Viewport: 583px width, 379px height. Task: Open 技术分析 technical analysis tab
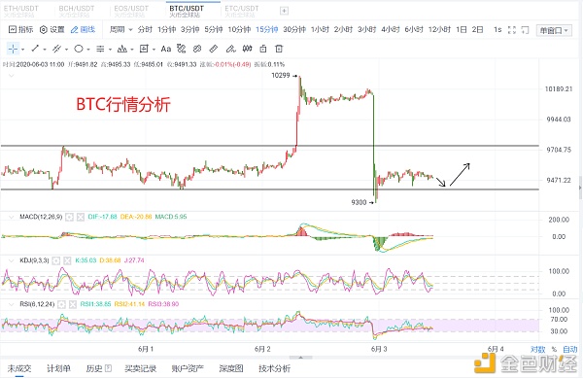coord(274,368)
